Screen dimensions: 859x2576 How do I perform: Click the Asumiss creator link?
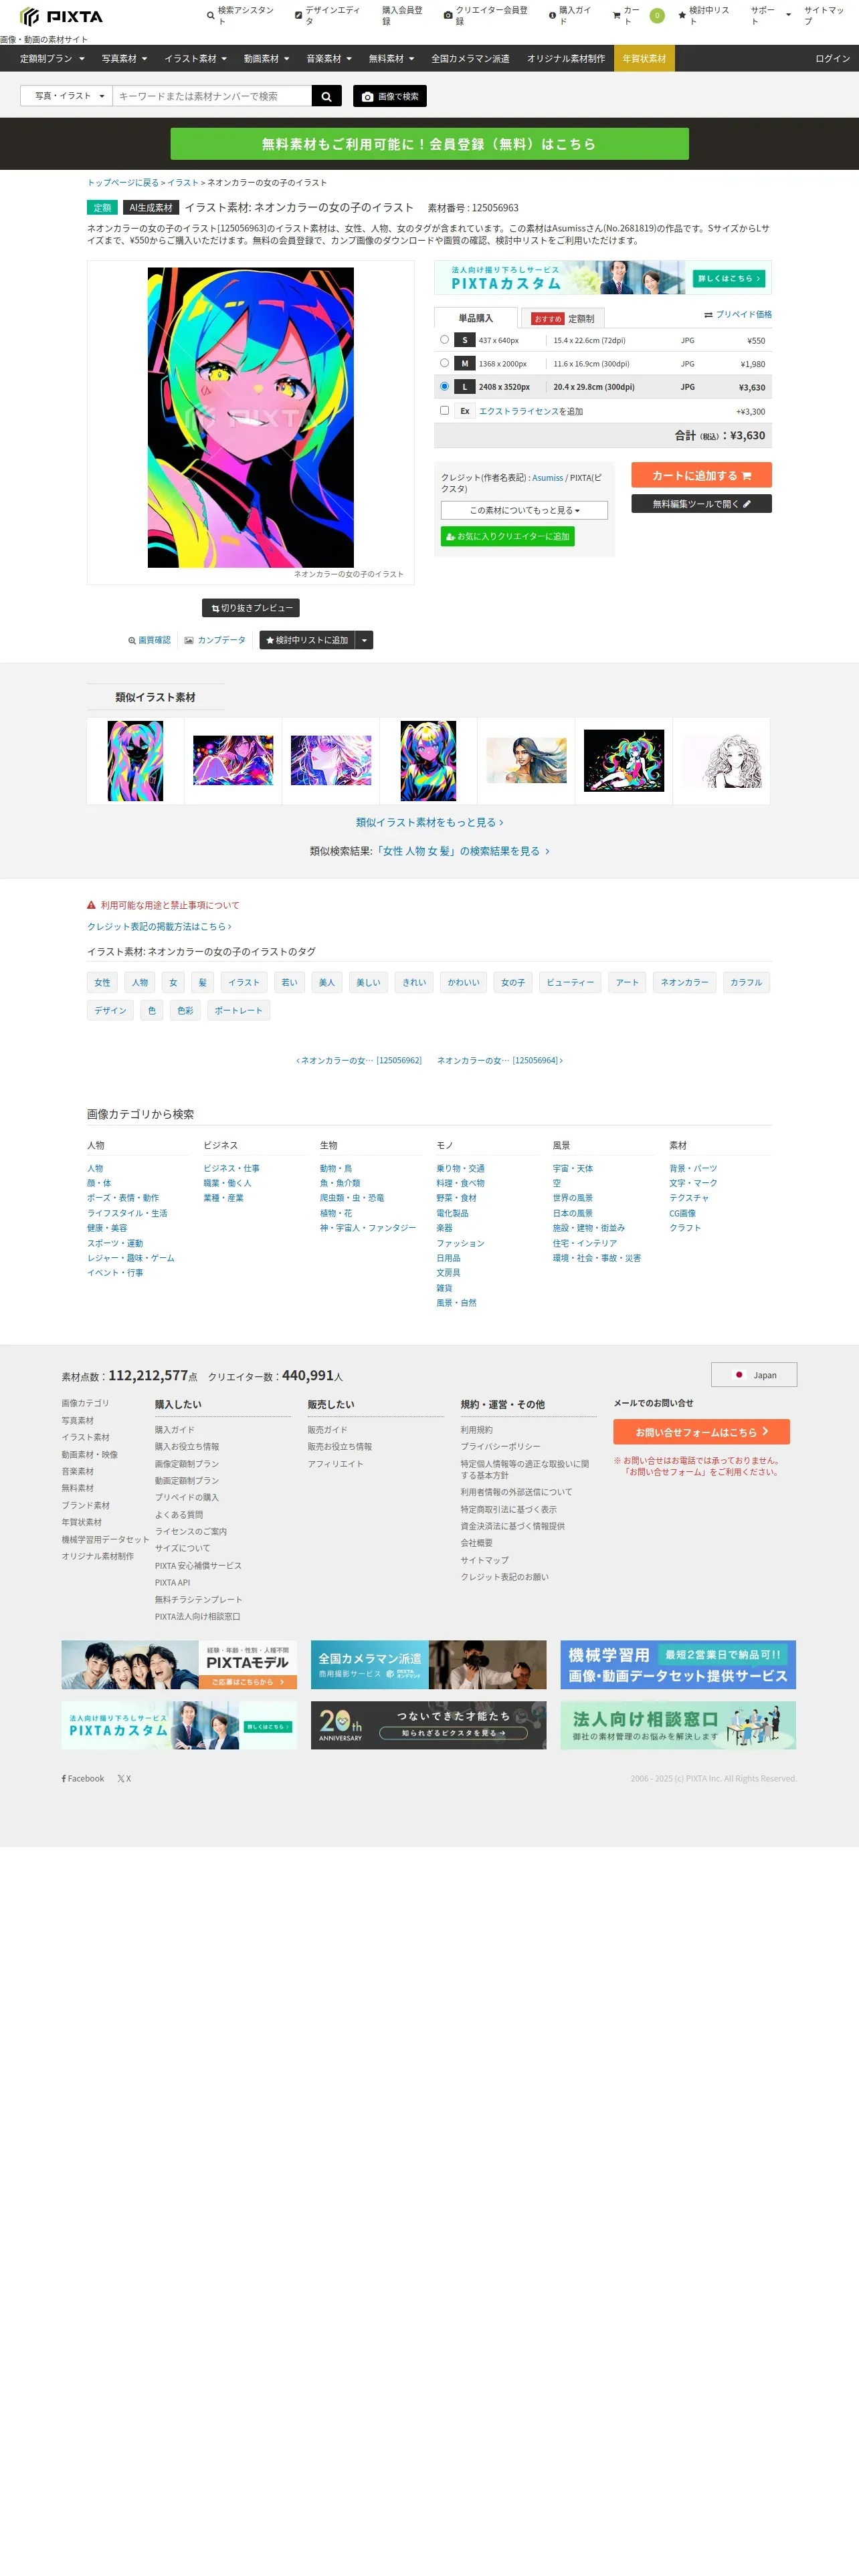point(547,478)
